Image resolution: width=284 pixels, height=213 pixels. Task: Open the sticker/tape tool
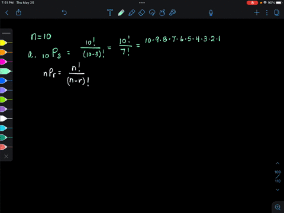(172, 12)
